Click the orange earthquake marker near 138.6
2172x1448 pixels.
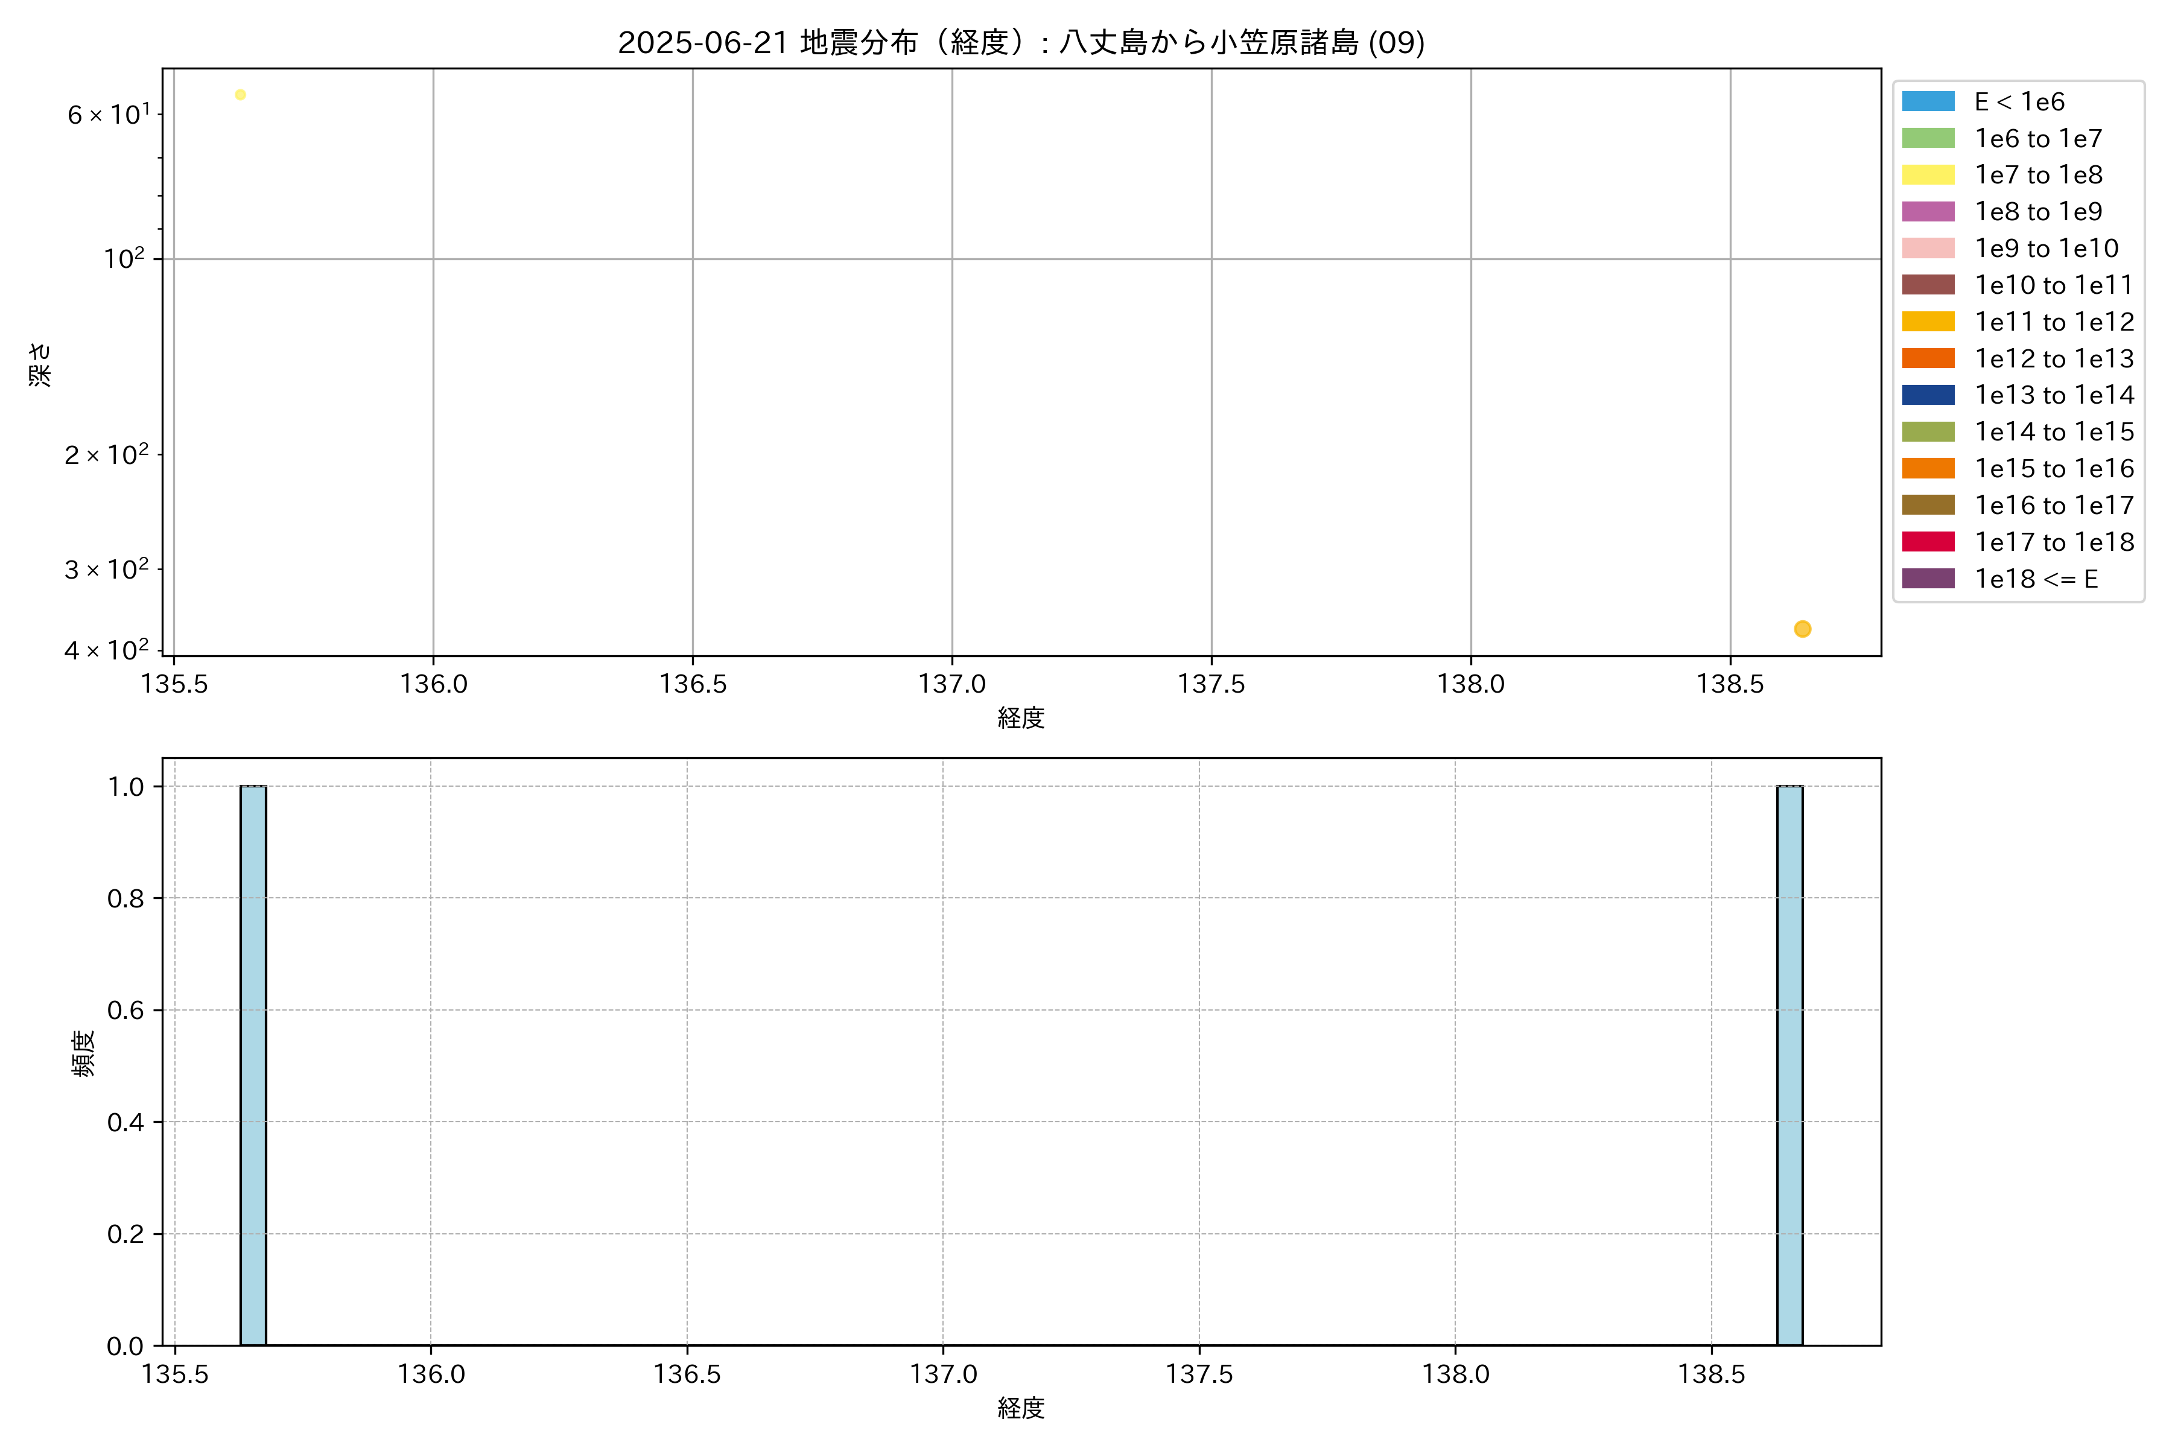[x=1802, y=629]
